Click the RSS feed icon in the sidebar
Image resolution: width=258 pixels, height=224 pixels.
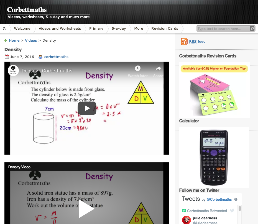[x=184, y=41]
